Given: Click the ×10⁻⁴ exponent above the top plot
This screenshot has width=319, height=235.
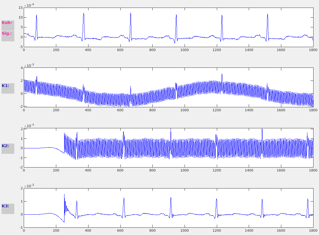Looking at the screenshot, I should 30,5.
